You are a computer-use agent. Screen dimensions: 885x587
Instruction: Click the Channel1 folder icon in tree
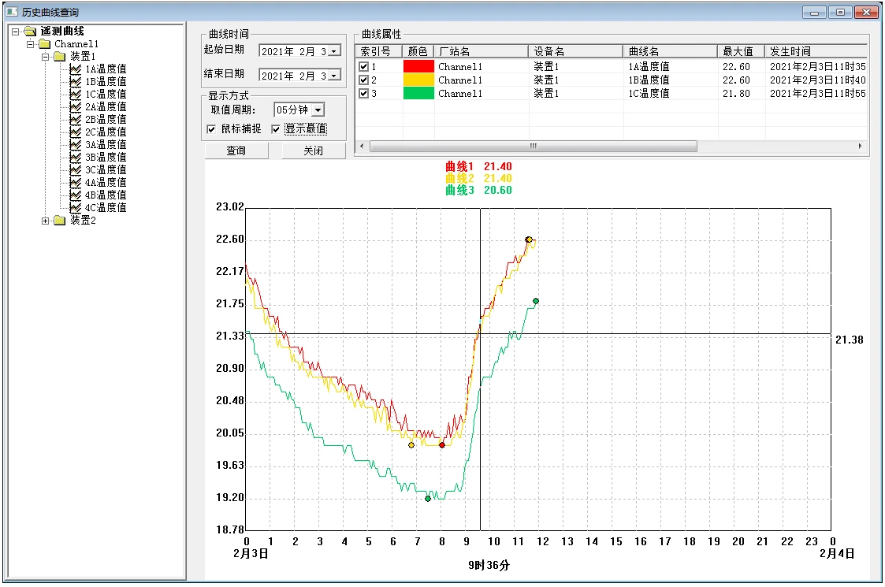pos(45,44)
